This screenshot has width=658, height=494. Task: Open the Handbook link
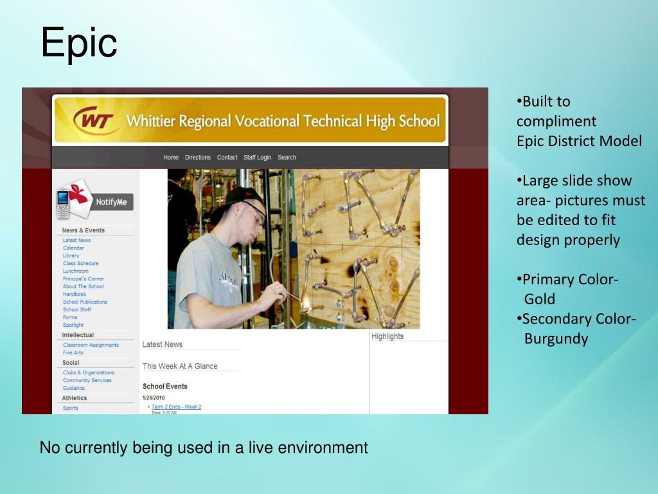tap(75, 294)
